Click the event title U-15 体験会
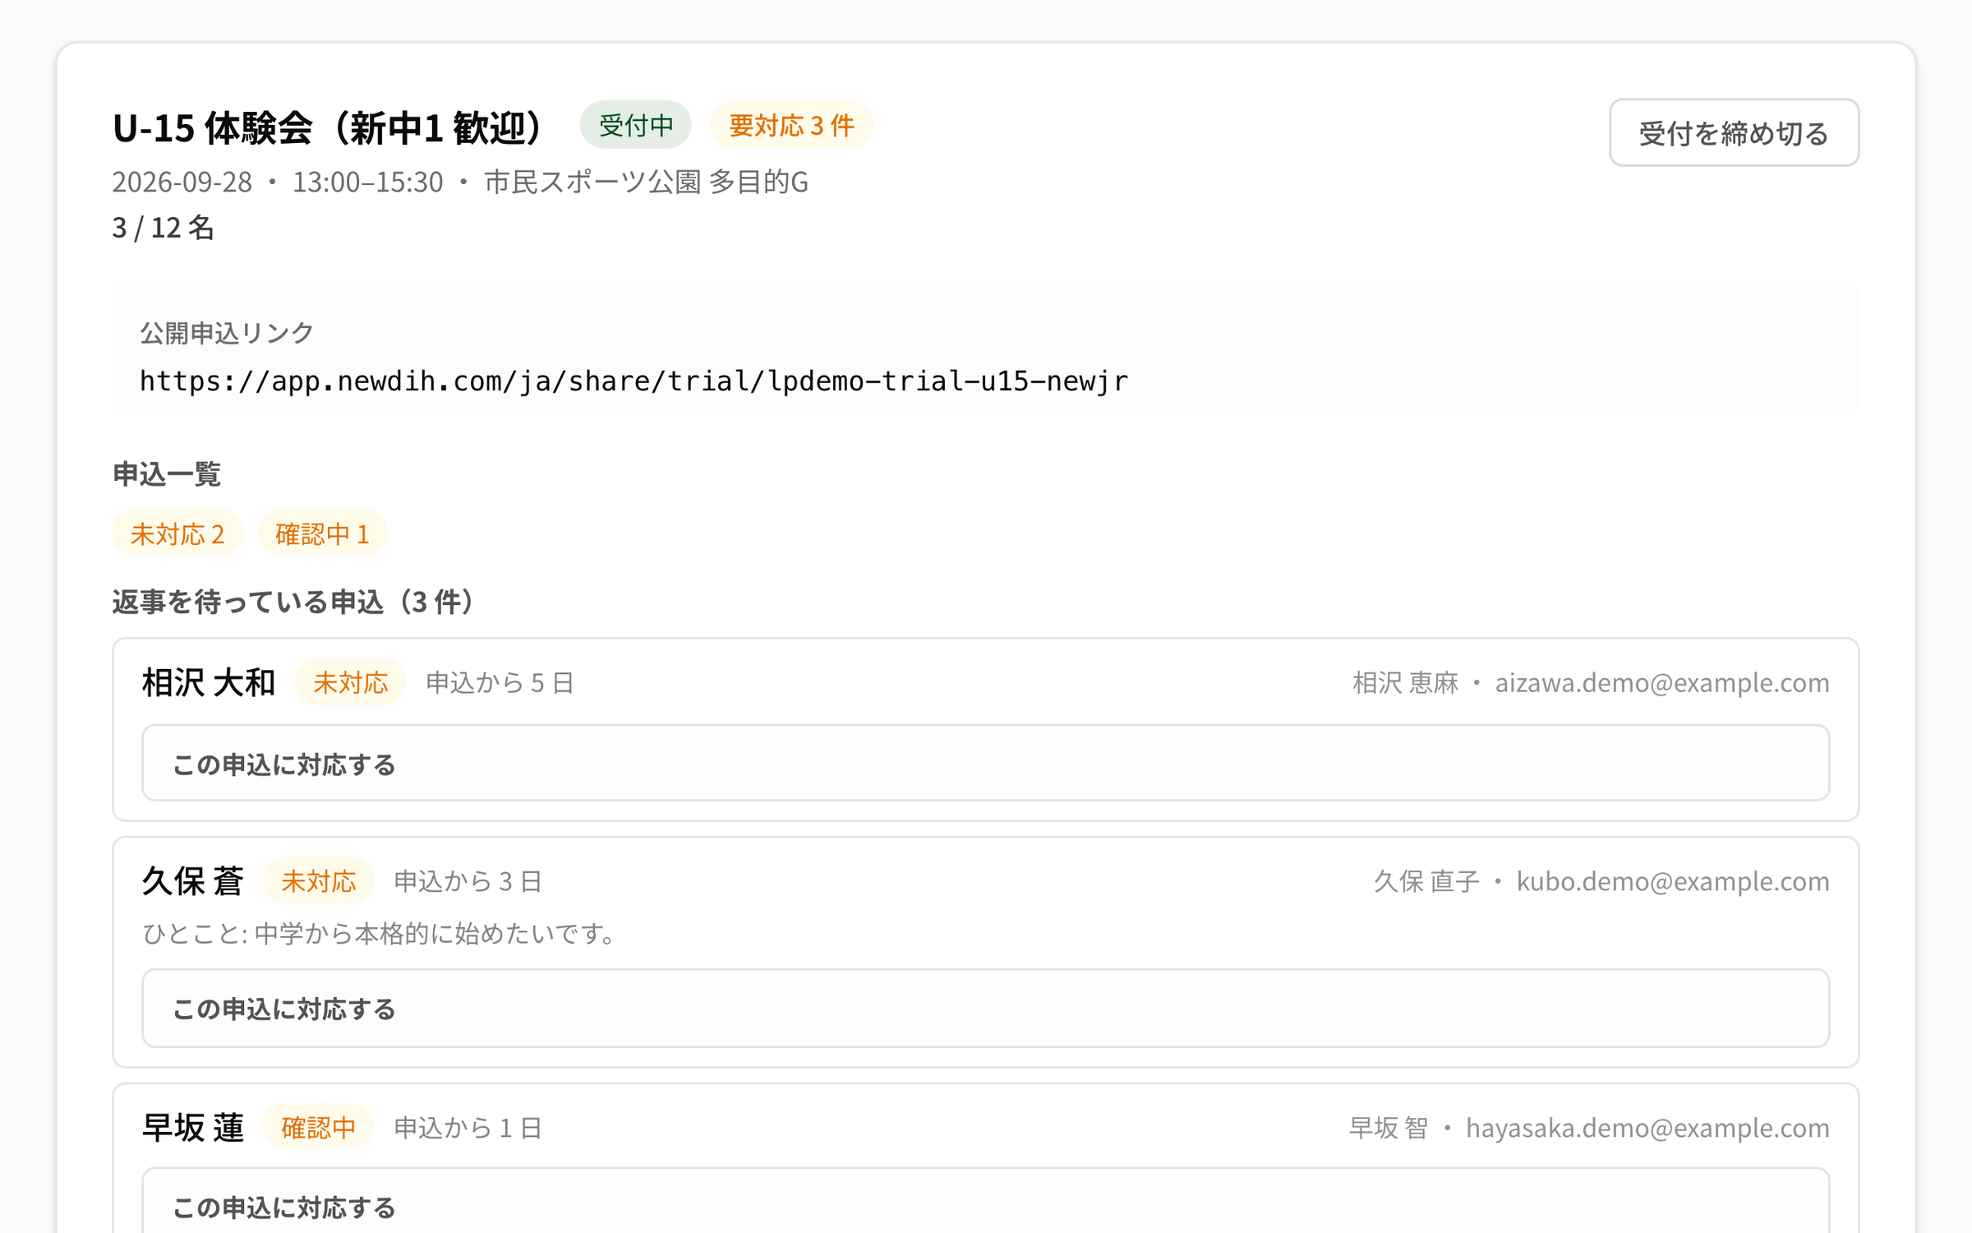Viewport: 1972px width, 1233px height. point(329,127)
